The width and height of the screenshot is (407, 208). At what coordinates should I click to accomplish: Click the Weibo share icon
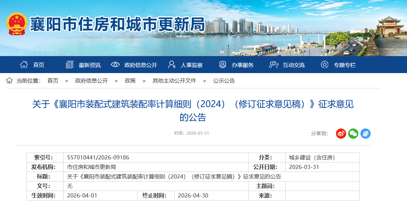tap(341, 134)
